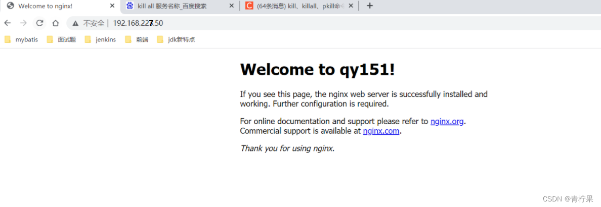The height and width of the screenshot is (207, 601).
Task: Follow the nginx.org link
Action: [x=447, y=122]
